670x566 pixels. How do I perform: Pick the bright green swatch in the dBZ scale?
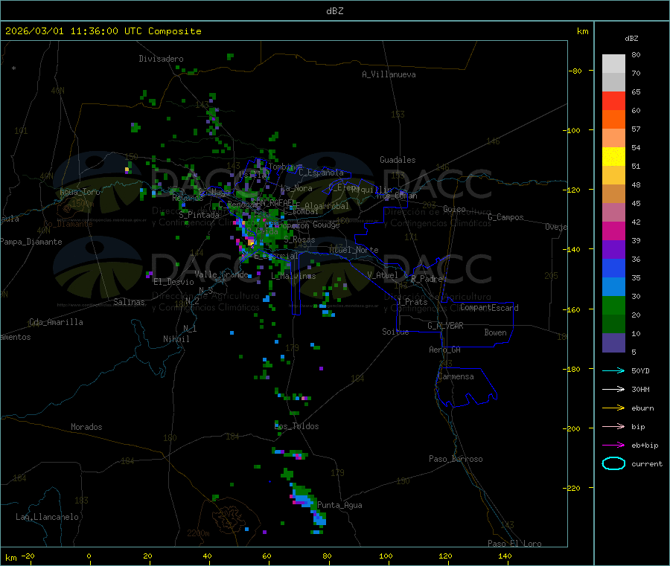[613, 305]
